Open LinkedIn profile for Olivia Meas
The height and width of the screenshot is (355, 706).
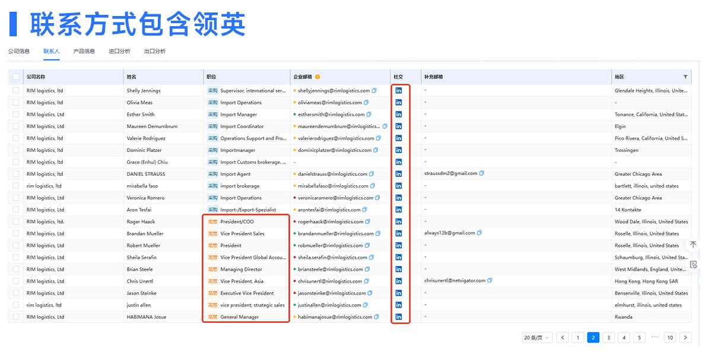(399, 102)
